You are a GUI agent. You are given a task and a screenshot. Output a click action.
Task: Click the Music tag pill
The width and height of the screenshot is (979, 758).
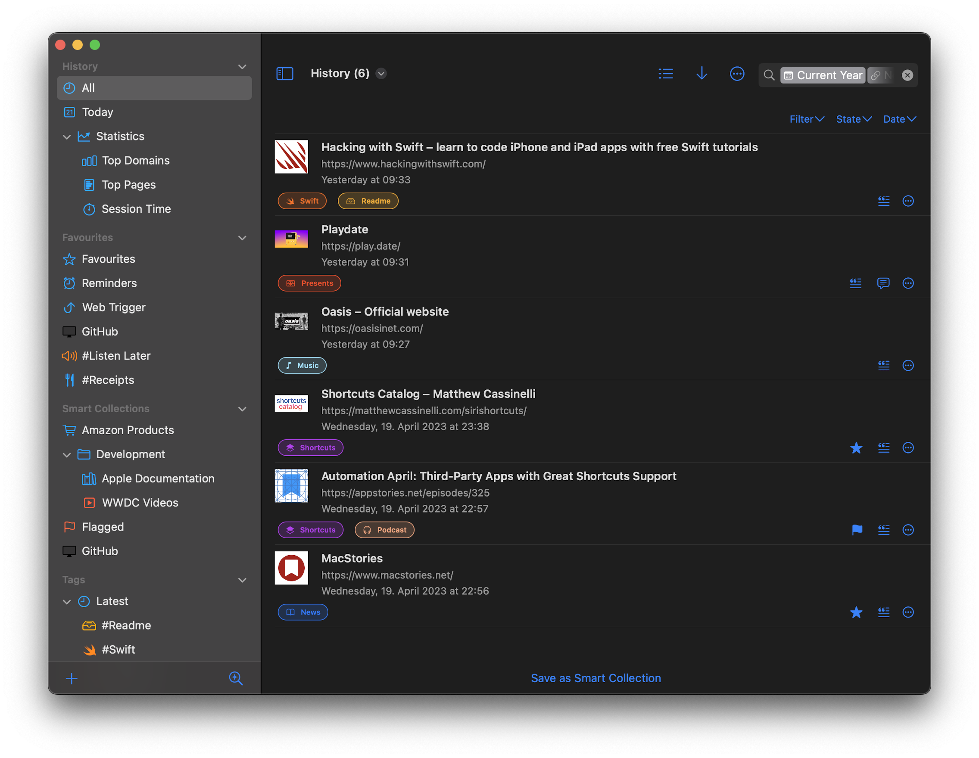(x=302, y=366)
